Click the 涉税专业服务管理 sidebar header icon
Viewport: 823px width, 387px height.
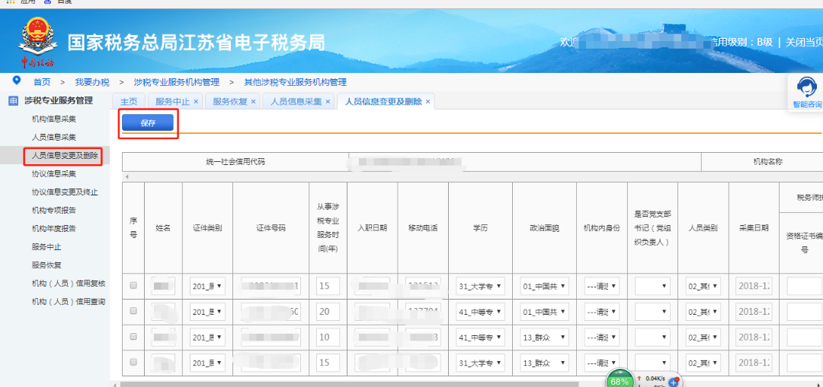pyautogui.click(x=13, y=100)
